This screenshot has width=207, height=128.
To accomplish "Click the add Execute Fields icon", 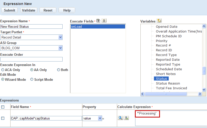I will (x=98, y=21).
